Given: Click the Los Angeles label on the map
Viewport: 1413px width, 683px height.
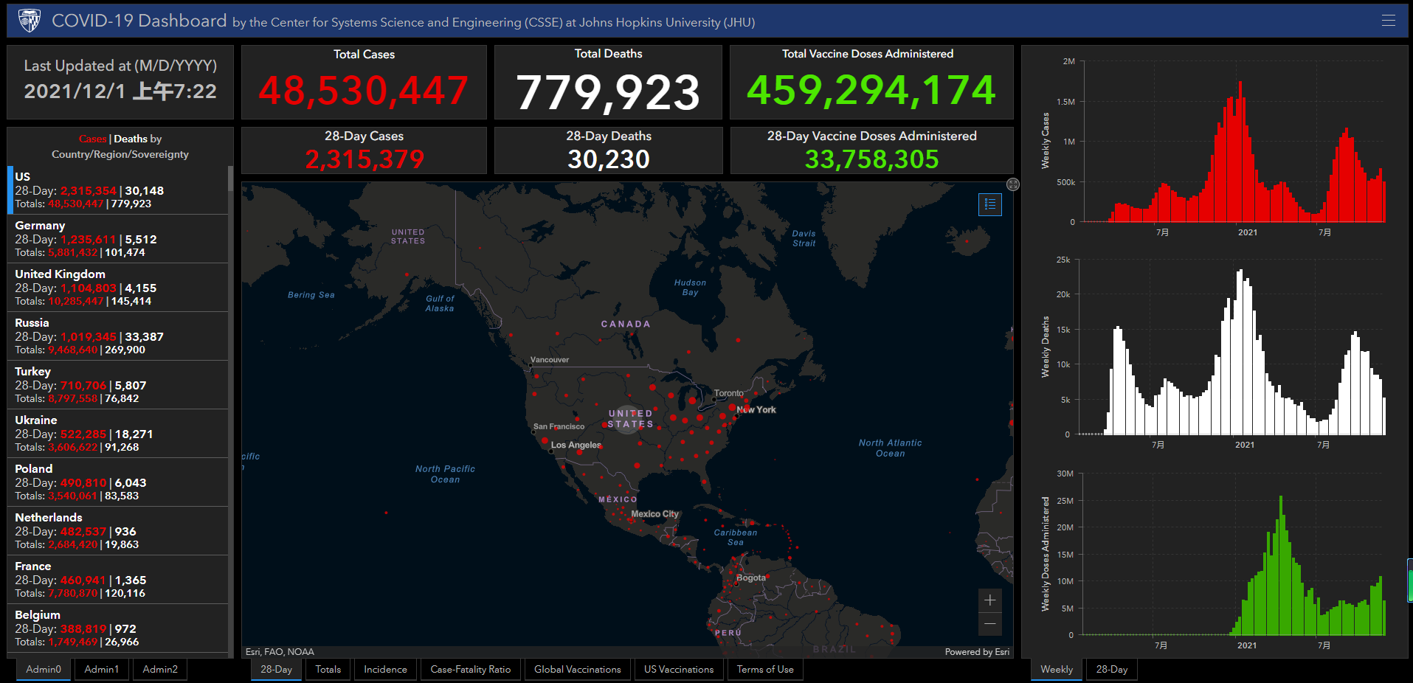Looking at the screenshot, I should click(576, 445).
